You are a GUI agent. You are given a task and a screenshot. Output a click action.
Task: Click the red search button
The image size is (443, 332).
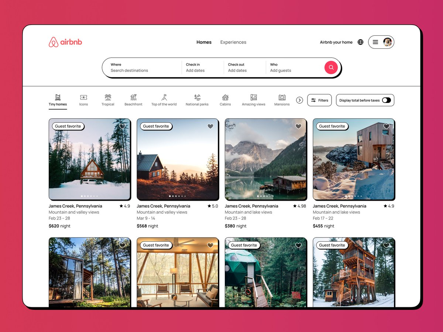pos(331,68)
